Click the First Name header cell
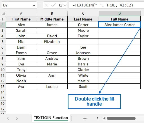This screenshot has height=123, width=144. pos(21,19)
